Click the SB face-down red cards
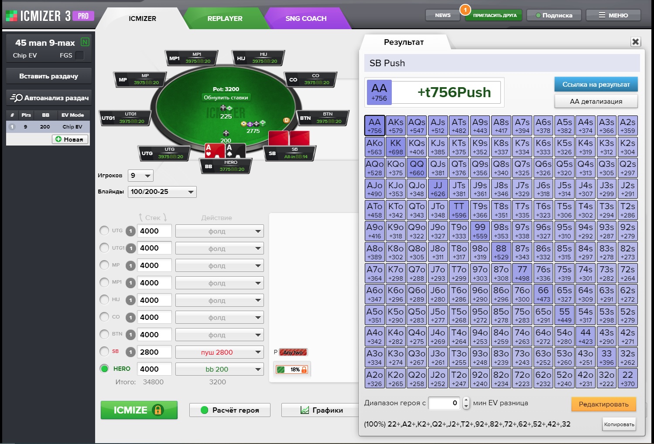Image resolution: width=654 pixels, height=444 pixels. tap(289, 138)
